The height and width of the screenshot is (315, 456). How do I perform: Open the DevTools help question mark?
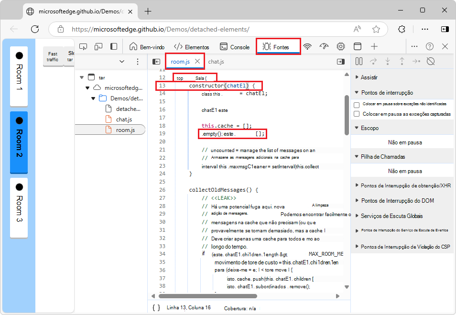pos(429,46)
